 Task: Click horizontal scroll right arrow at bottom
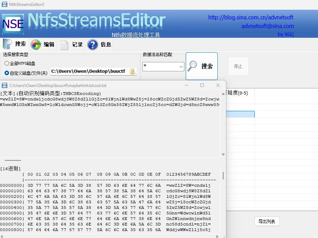tap(217, 236)
